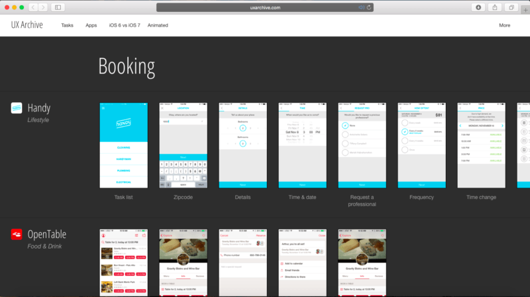This screenshot has width=530, height=297.
Task: Open the Apps menu item
Action: 91,25
